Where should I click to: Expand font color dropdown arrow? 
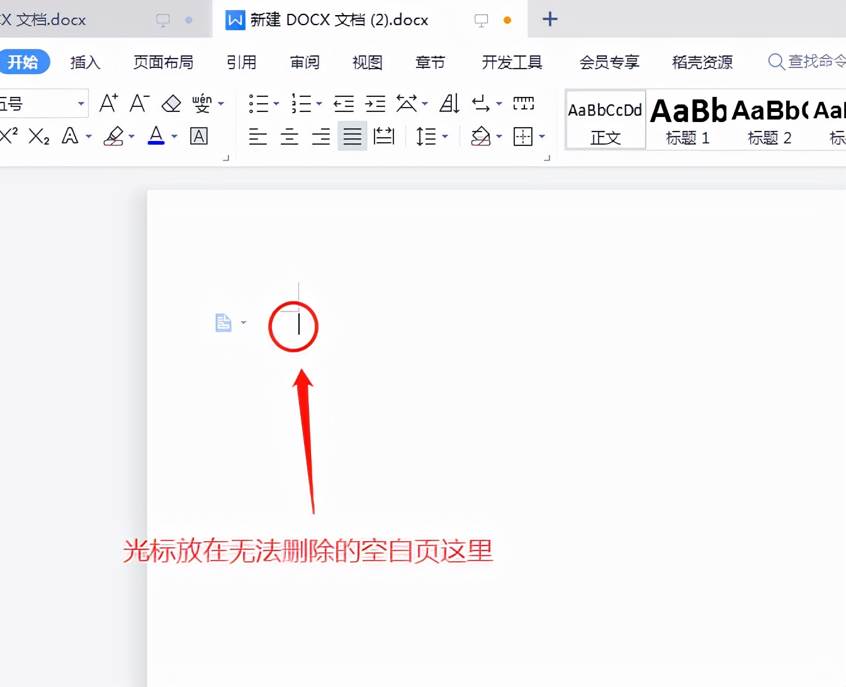pyautogui.click(x=174, y=137)
